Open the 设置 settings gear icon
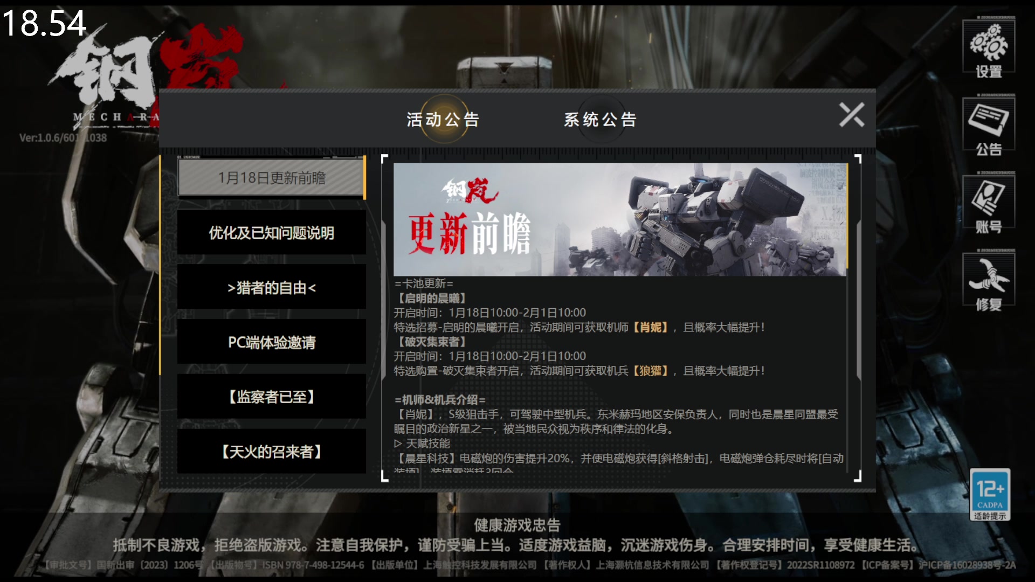Screen dimensions: 1035x582 (989, 49)
